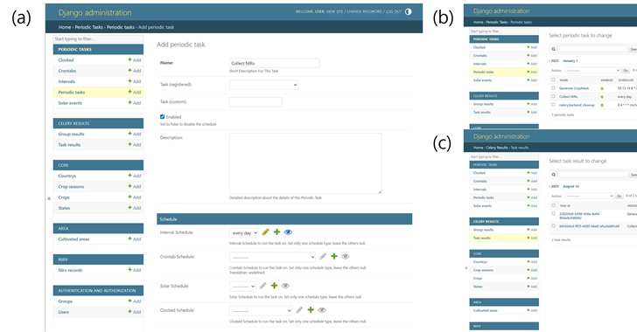
Task: Toggle the dark/light theme icon in header
Action: click(409, 11)
